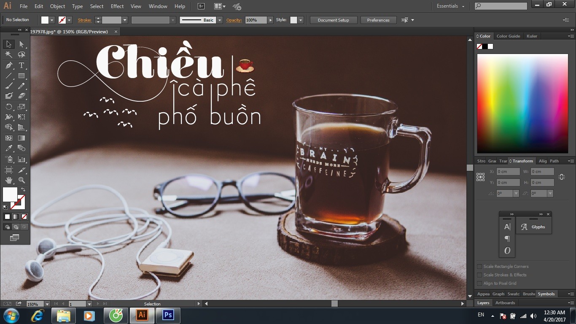Swap fill and stroke colors arrow

coord(23,189)
